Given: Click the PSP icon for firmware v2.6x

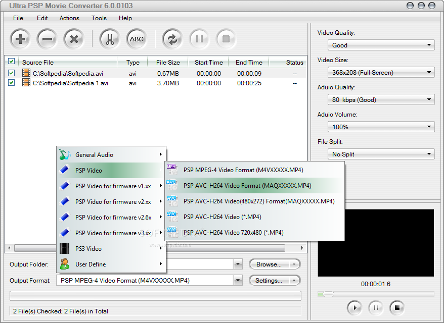Looking at the screenshot, I should click(x=65, y=217).
